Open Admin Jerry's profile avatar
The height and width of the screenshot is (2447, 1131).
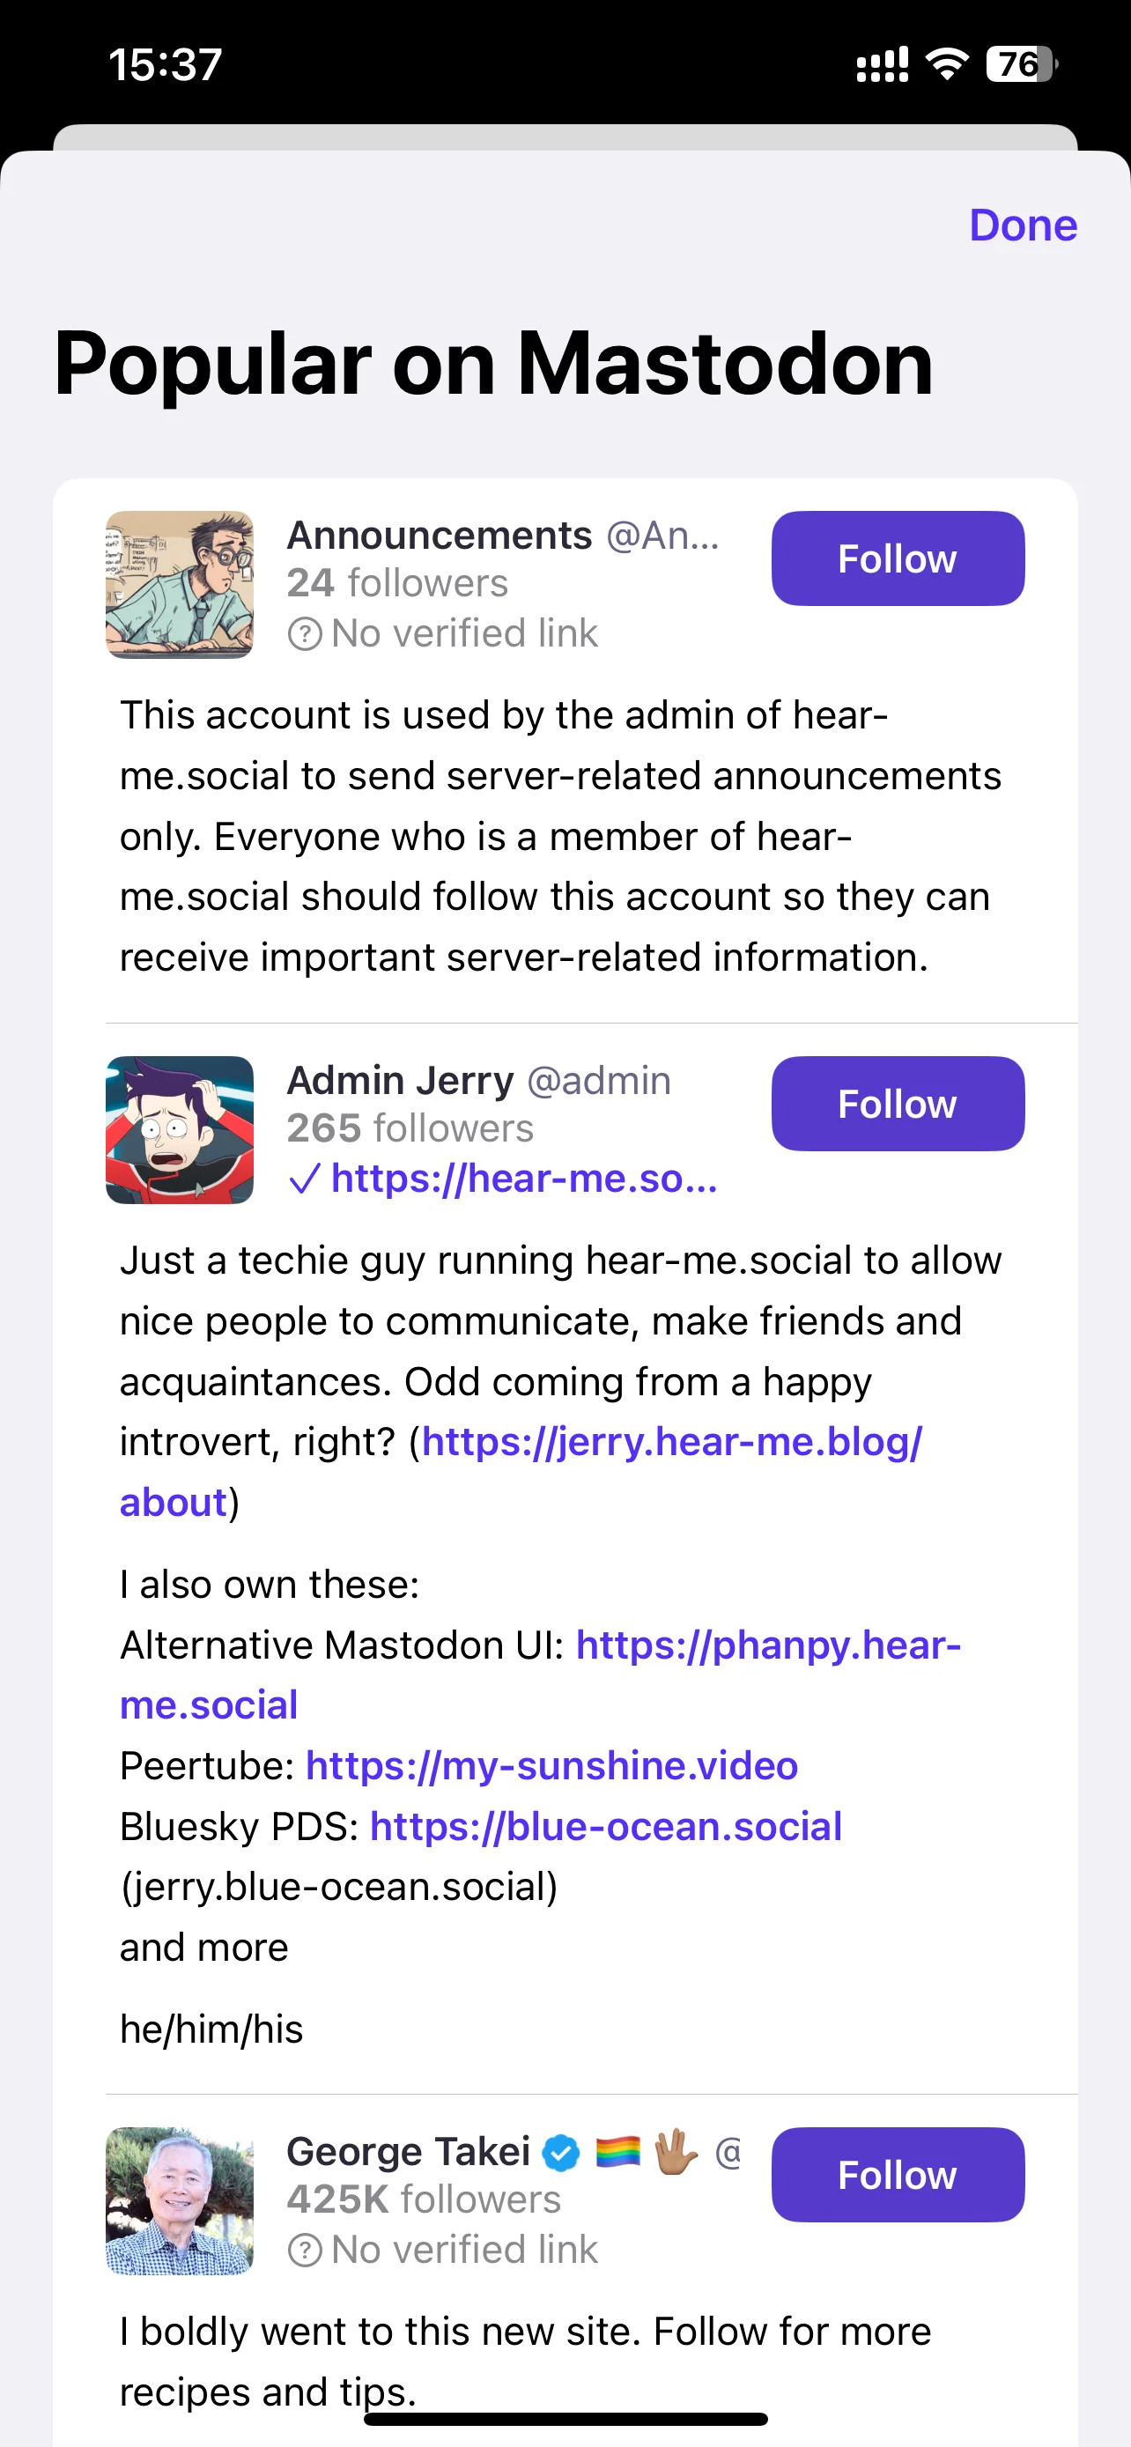180,1129
